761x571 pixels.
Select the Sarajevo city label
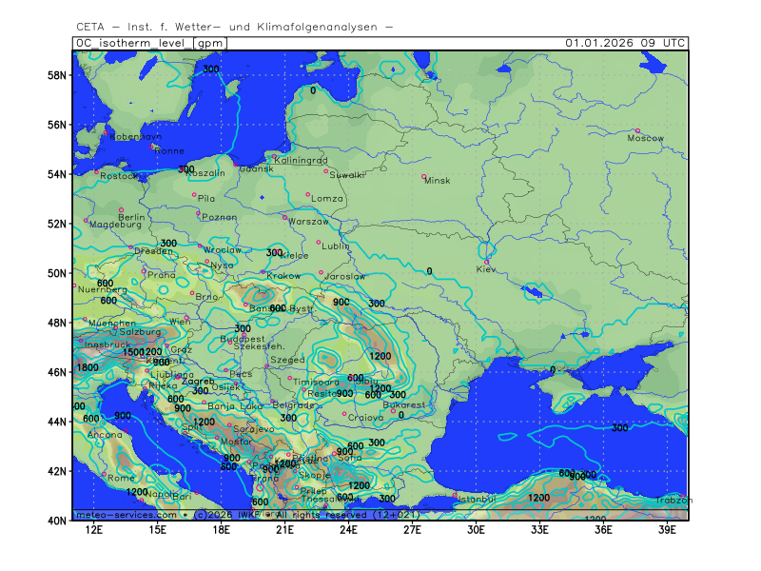pos(253,429)
